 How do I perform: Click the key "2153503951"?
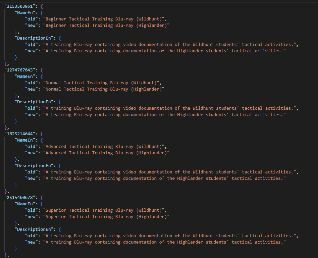point(20,6)
